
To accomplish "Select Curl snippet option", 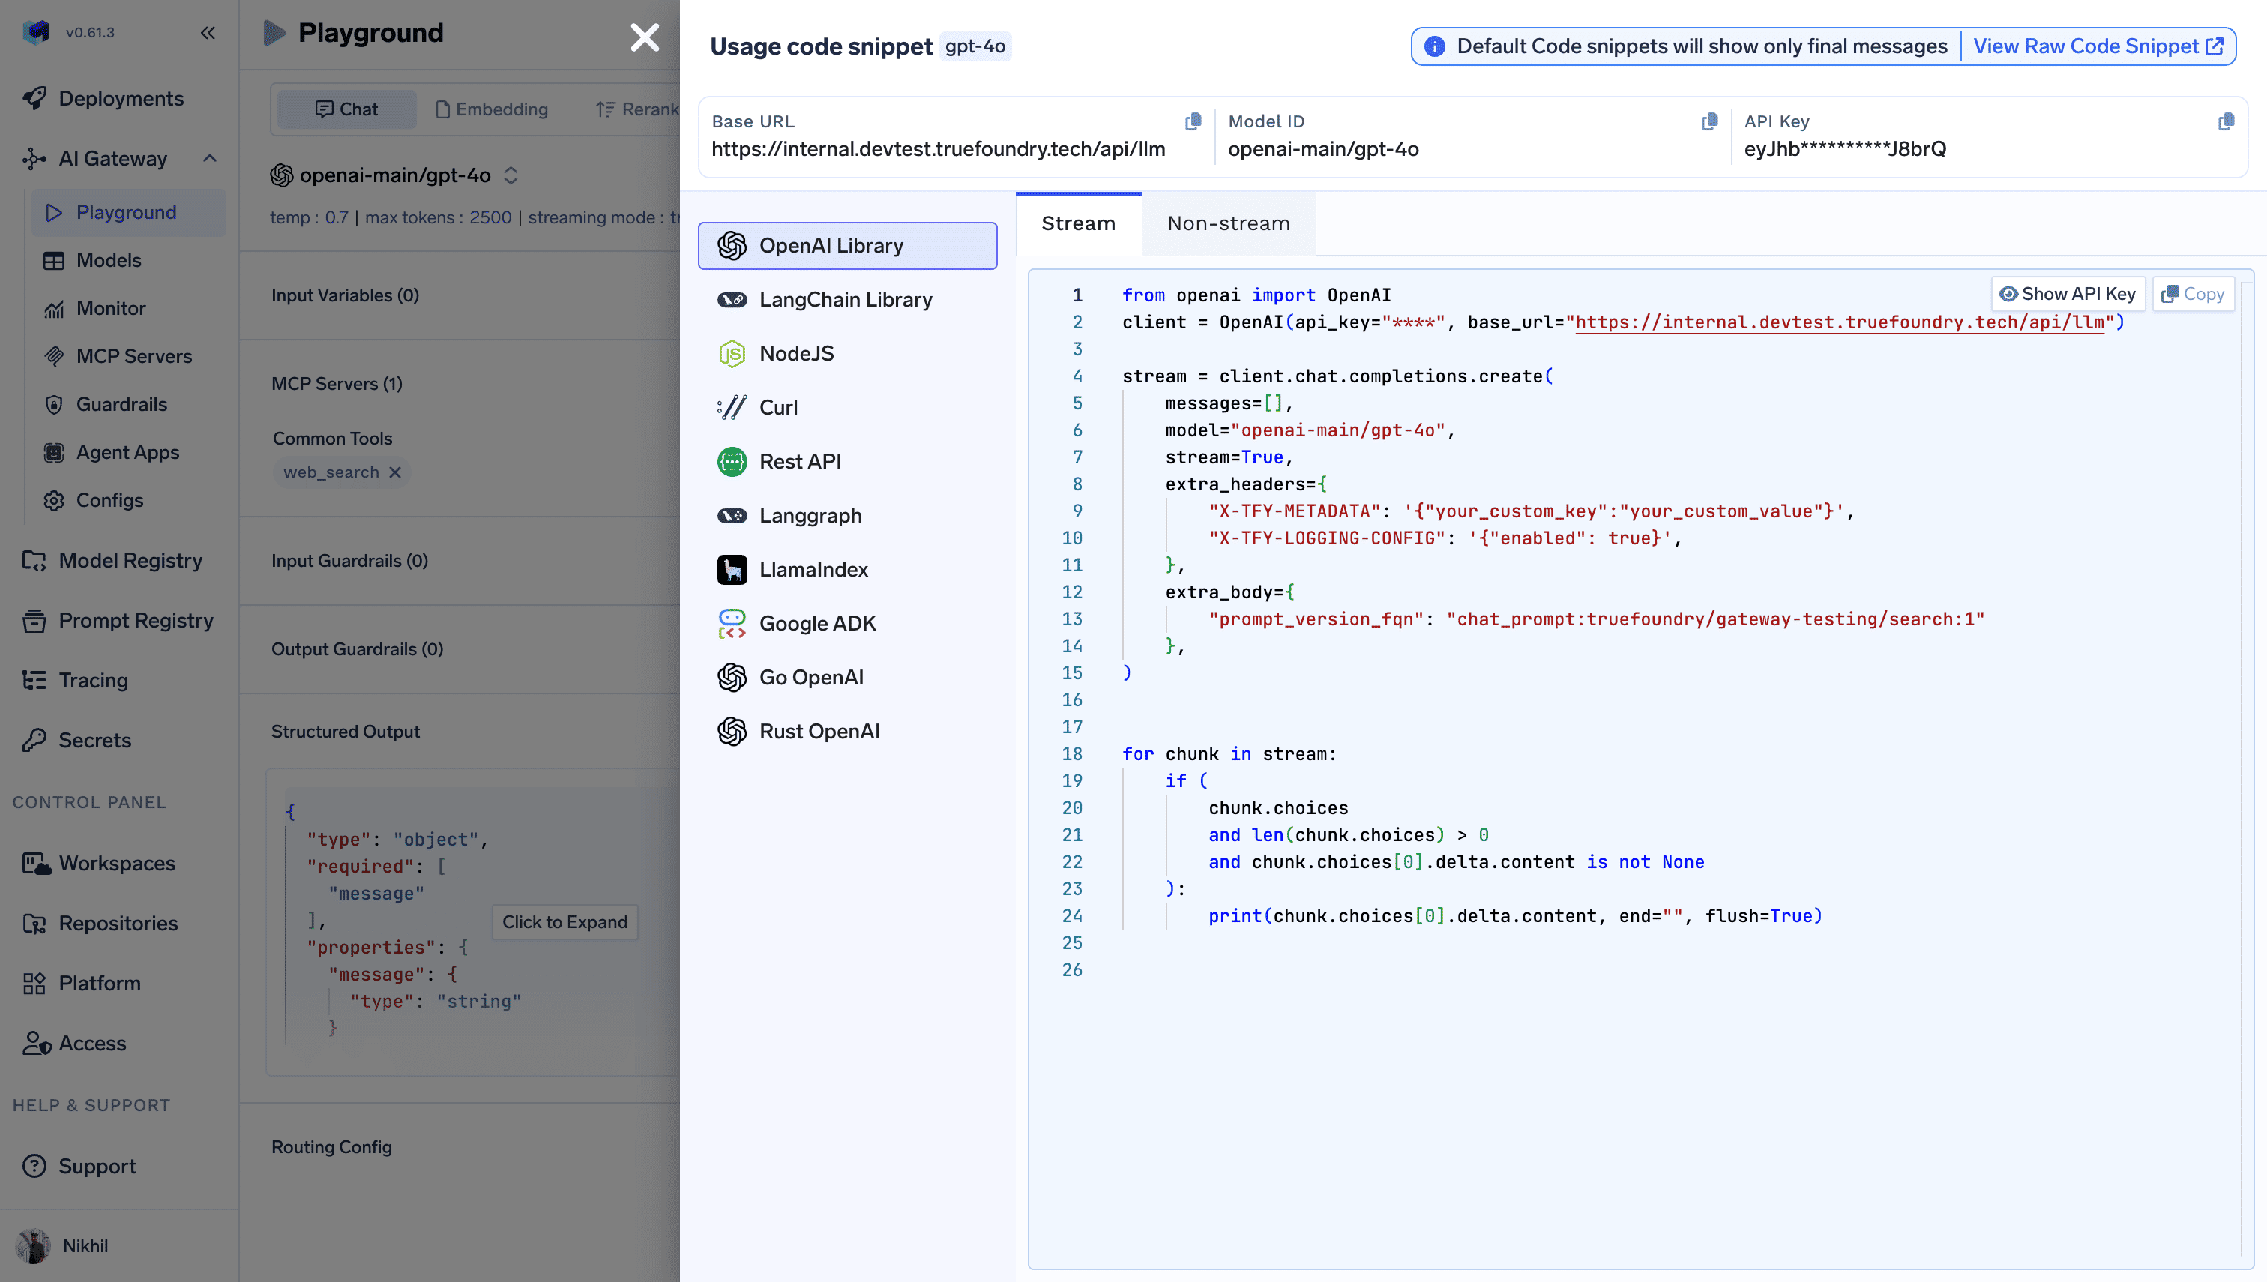I will 778,408.
